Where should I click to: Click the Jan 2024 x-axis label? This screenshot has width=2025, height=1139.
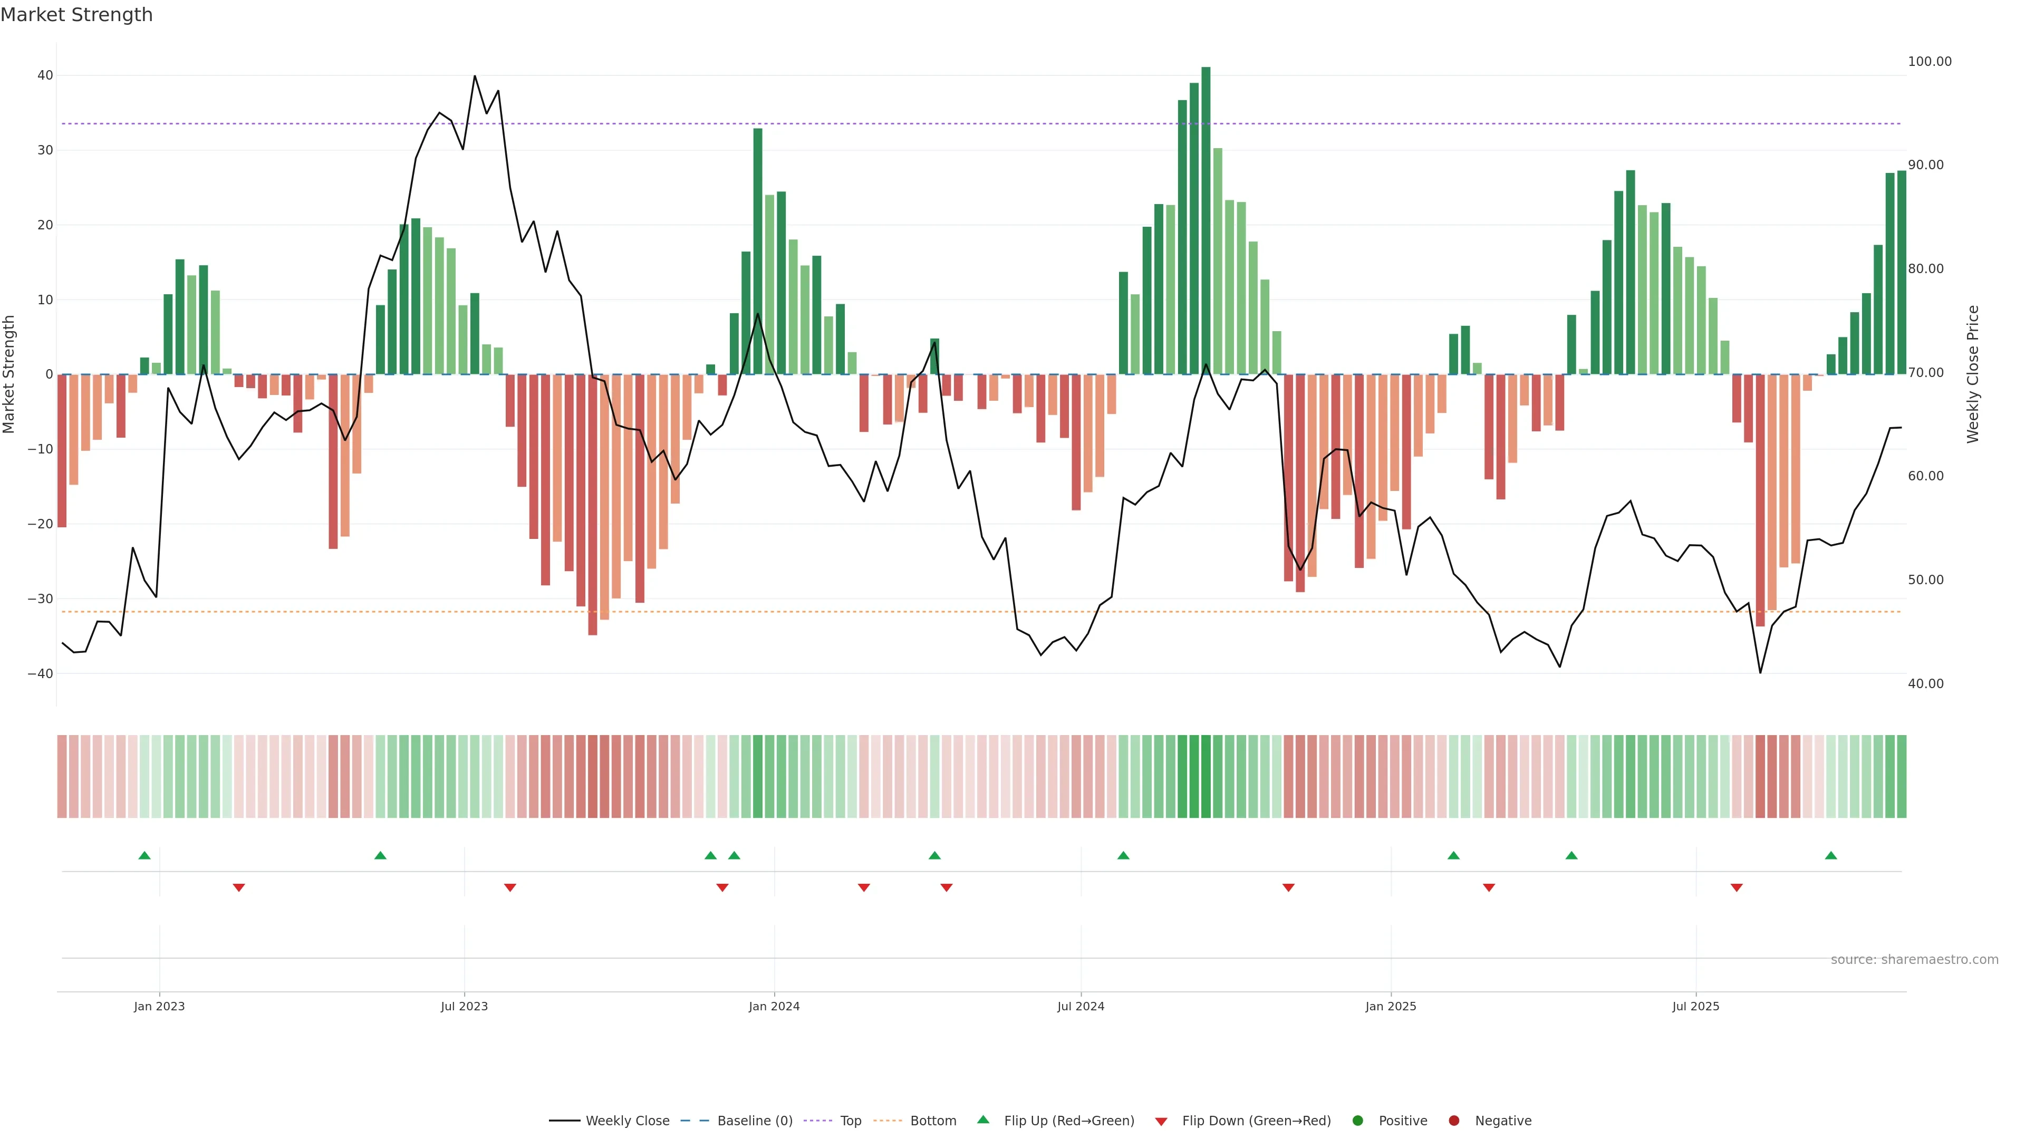tap(774, 1006)
